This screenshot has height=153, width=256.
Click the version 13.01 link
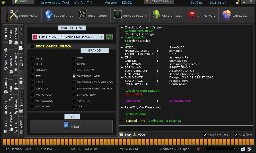coord(127,3)
